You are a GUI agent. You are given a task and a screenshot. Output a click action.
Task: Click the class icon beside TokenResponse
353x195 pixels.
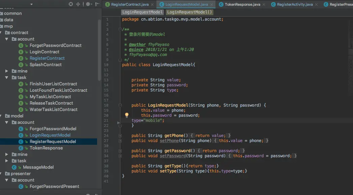pyautogui.click(x=21, y=148)
